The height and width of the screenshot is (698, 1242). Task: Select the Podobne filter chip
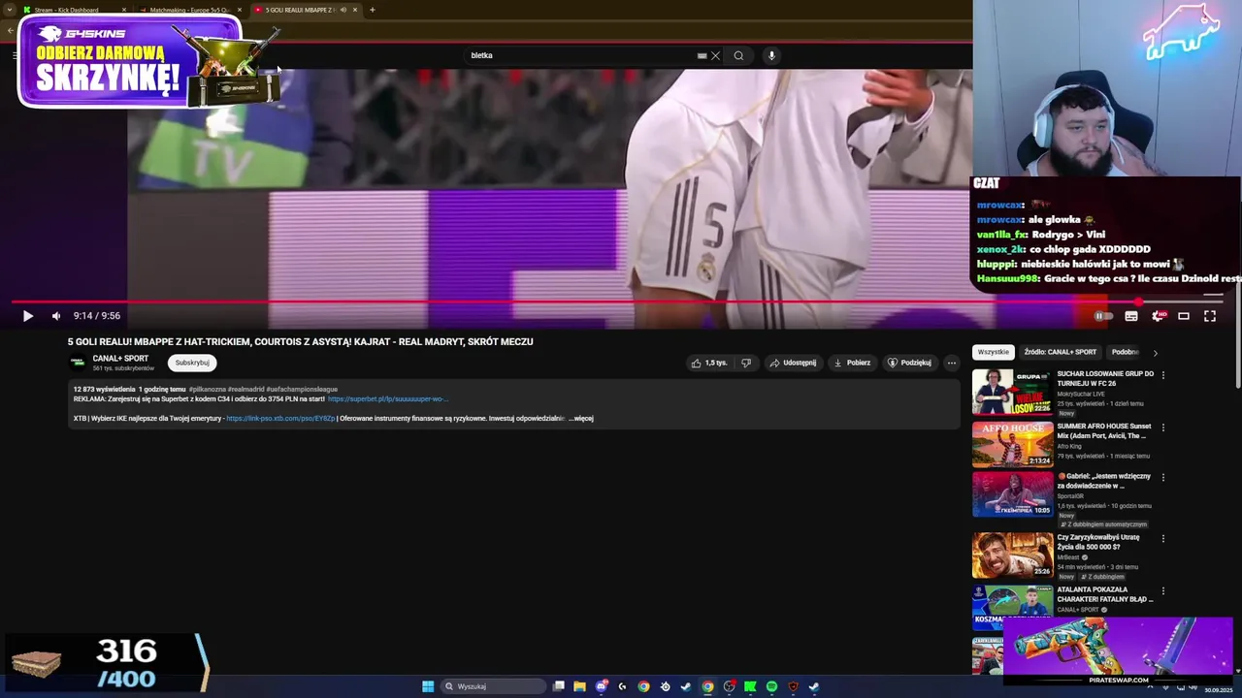pyautogui.click(x=1126, y=352)
